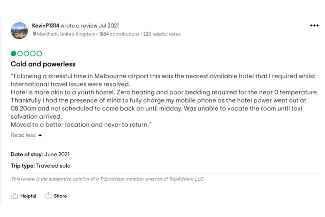Click the Monifieth, United Kingdom location text
325x217 pixels.
click(x=66, y=34)
